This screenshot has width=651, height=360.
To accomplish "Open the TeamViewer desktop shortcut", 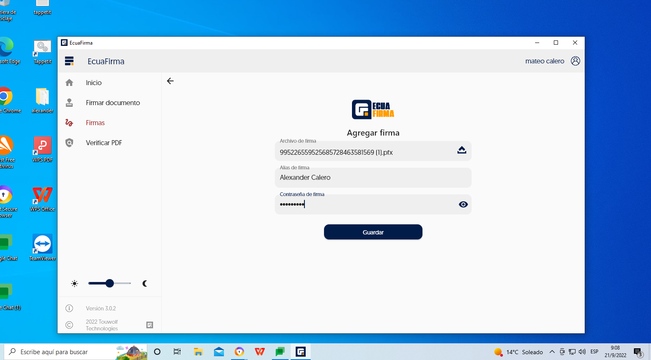I will (x=43, y=248).
